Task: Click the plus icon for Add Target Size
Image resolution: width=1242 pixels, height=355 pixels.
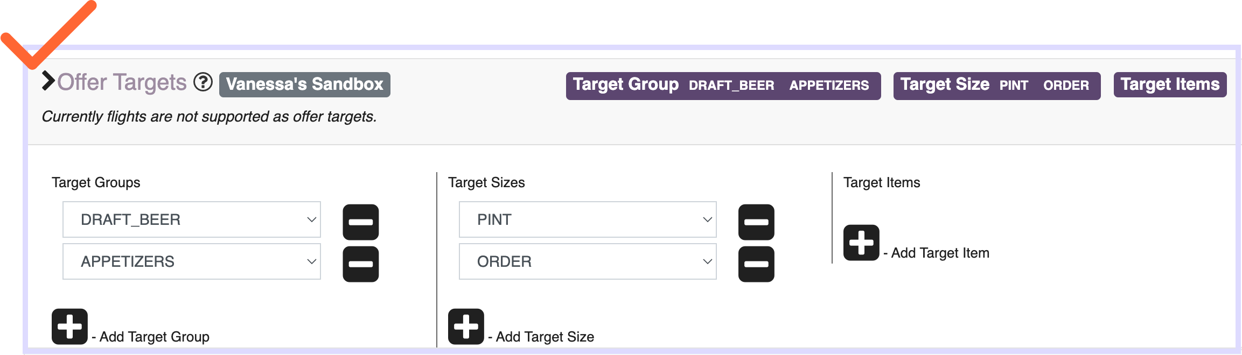Action: pos(466,326)
